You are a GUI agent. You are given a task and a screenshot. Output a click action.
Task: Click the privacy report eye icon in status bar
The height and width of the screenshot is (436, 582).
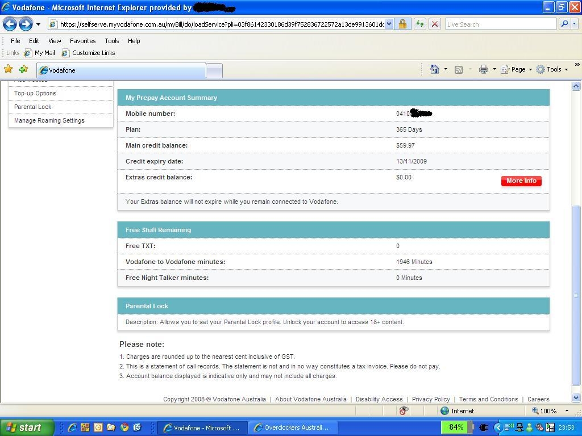pos(404,410)
